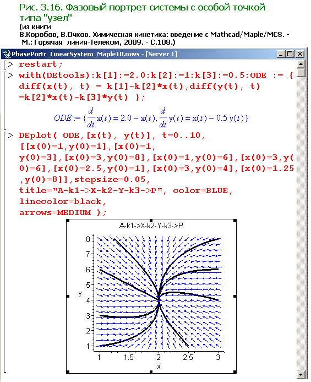The height and width of the screenshot is (382, 311).
Task: Click the 'with(DEtools)' input line
Action: pos(156,76)
